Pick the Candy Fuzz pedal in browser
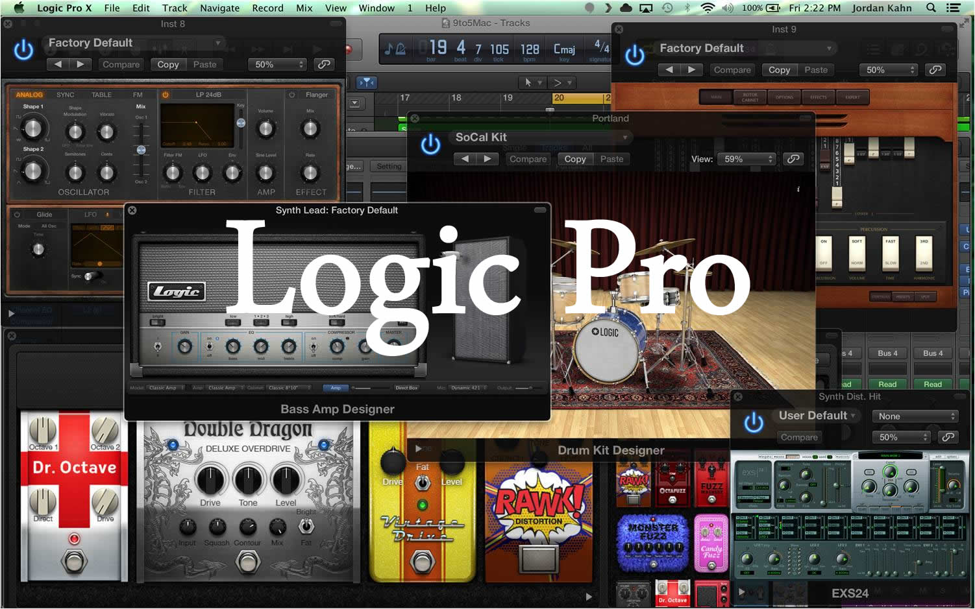 (x=711, y=543)
